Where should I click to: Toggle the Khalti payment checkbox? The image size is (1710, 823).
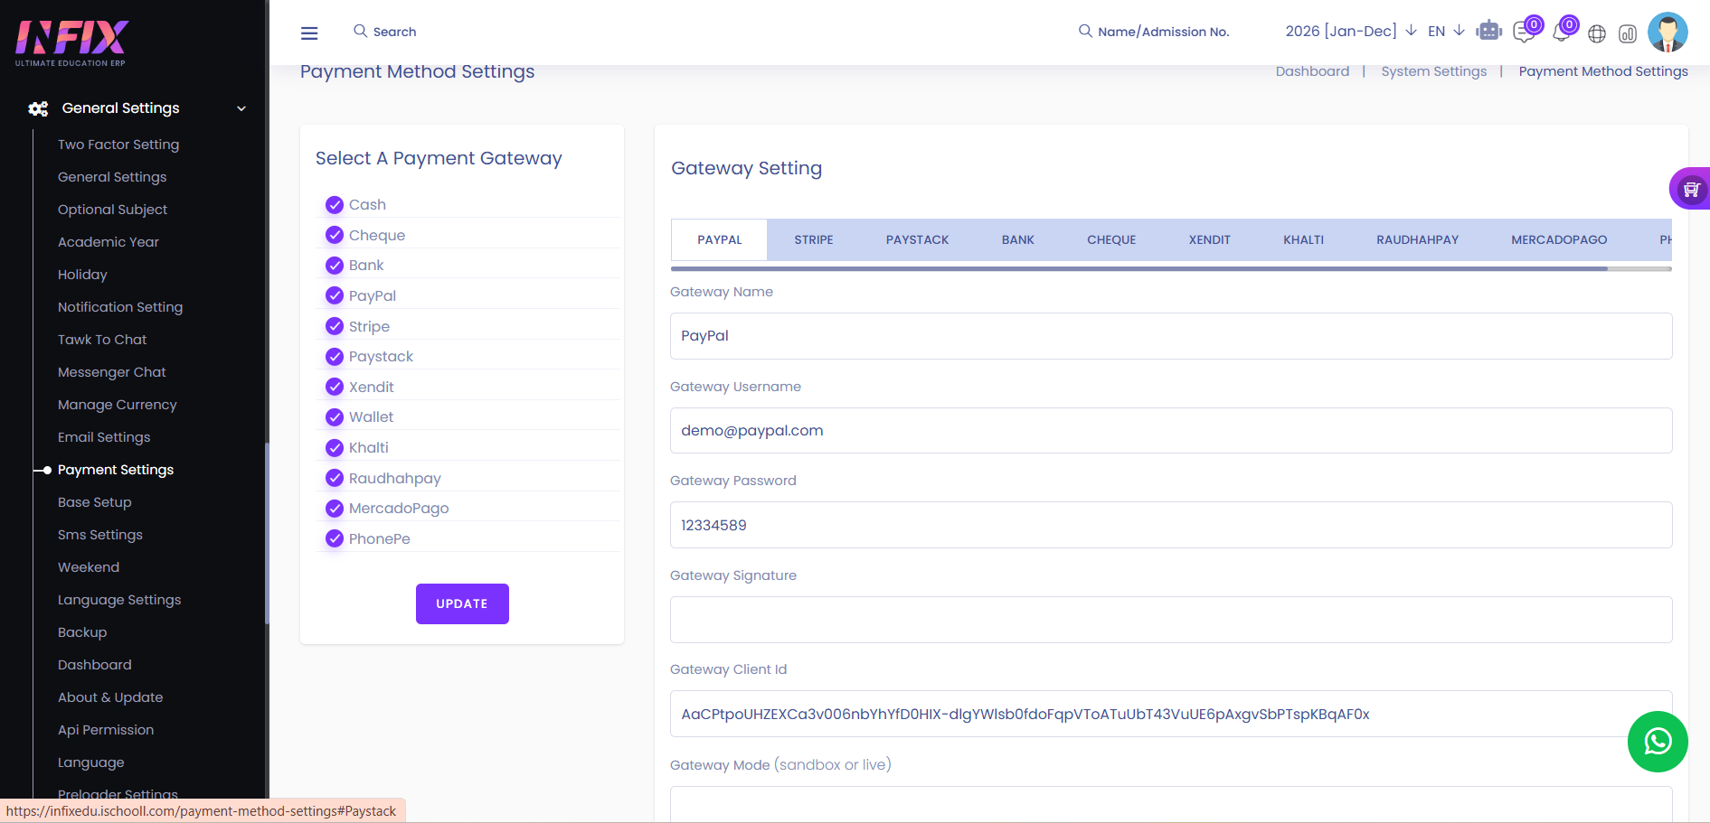[335, 447]
